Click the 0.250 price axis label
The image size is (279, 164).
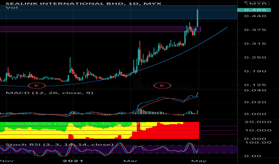point(255,58)
